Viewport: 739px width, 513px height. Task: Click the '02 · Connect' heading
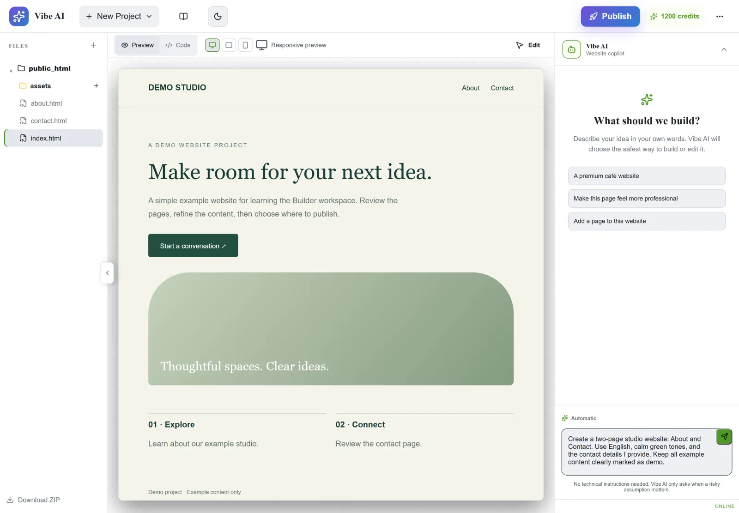(x=360, y=425)
